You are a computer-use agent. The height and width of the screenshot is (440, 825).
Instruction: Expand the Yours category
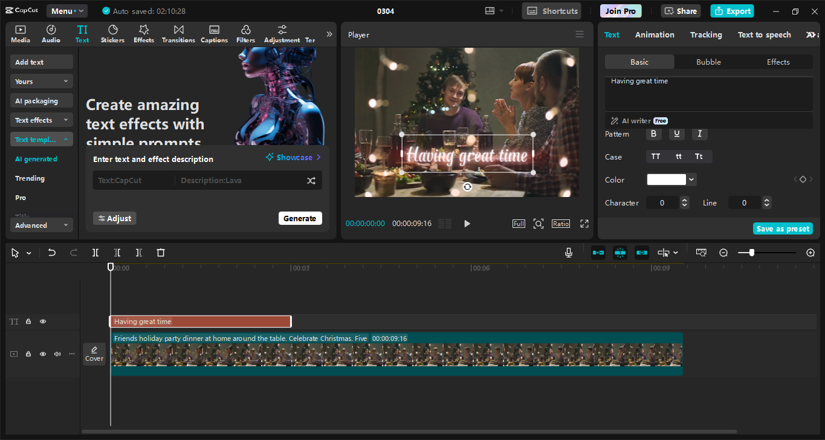tap(42, 81)
